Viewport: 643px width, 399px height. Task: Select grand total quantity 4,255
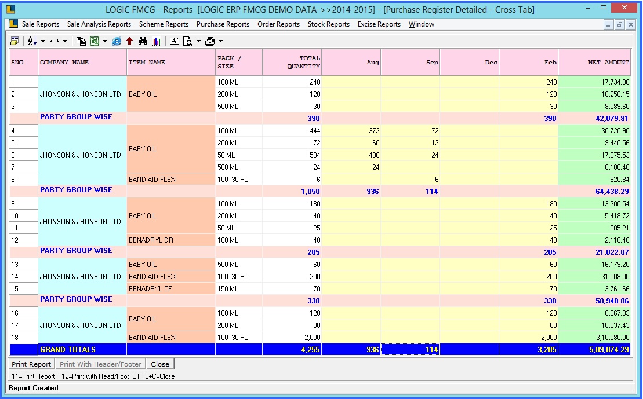[x=292, y=349]
